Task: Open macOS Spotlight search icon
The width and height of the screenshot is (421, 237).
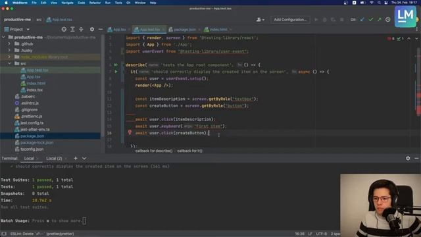Action: [x=379, y=3]
